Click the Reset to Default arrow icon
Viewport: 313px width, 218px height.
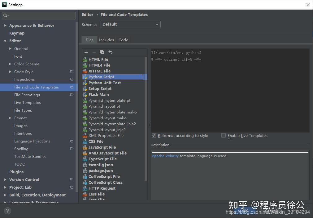click(x=110, y=52)
